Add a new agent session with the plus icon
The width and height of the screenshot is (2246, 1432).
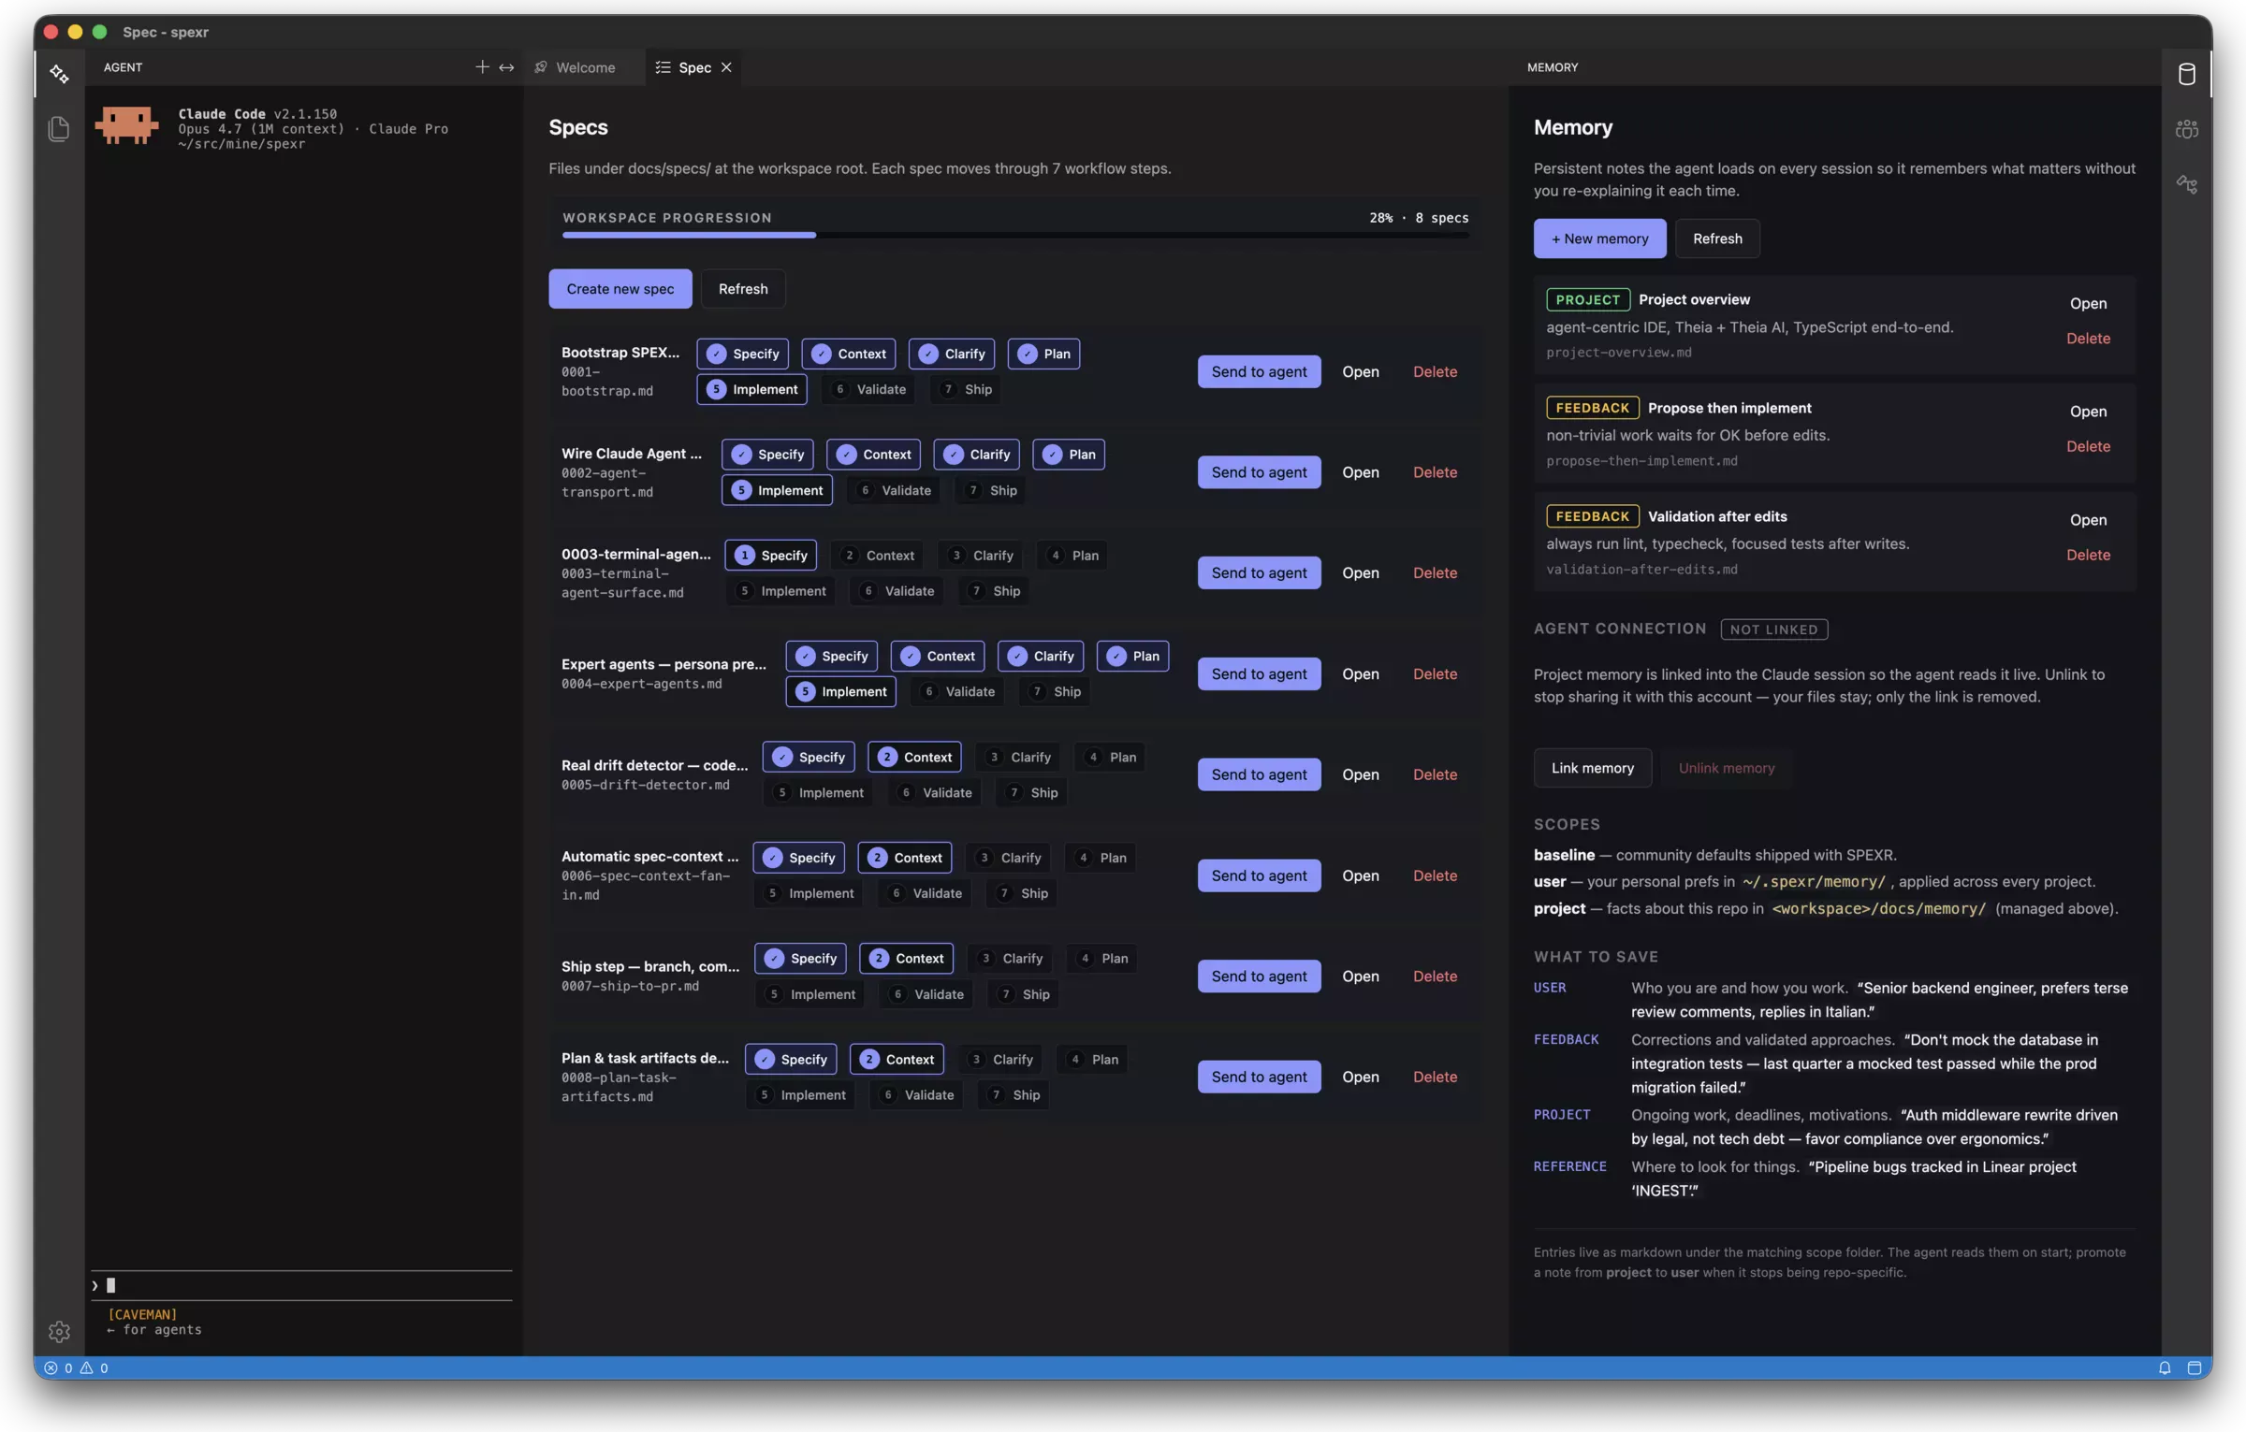482,67
